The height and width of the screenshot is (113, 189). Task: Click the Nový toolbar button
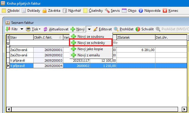point(78,29)
